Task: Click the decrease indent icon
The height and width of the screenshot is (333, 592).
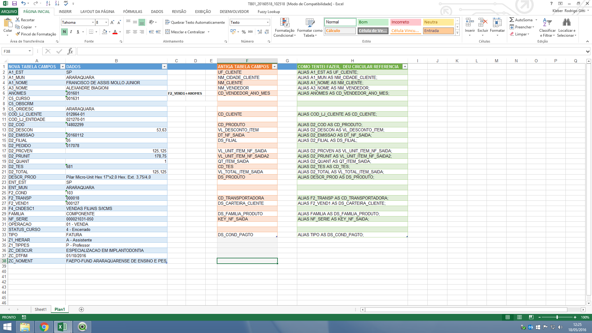Action: click(151, 32)
